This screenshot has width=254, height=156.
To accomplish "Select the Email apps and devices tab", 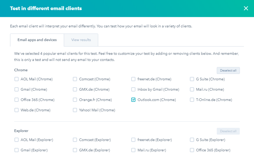I will 37,40.
